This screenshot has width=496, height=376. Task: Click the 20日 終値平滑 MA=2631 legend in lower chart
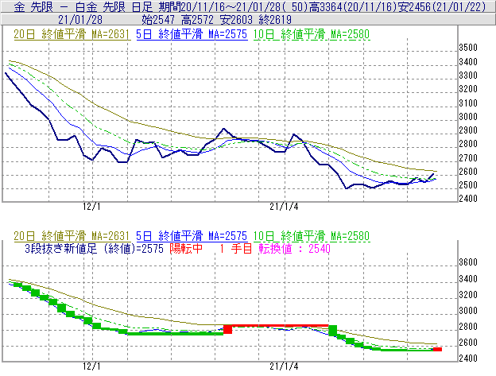[x=72, y=236]
